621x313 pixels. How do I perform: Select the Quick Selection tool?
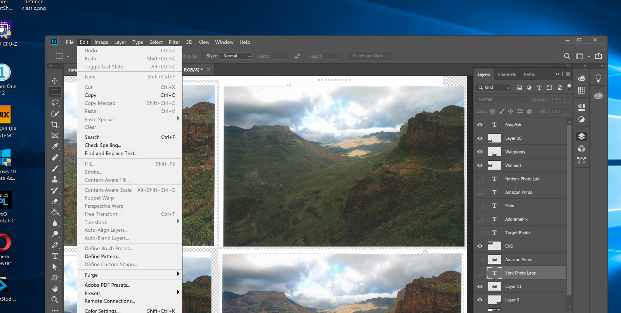(55, 114)
